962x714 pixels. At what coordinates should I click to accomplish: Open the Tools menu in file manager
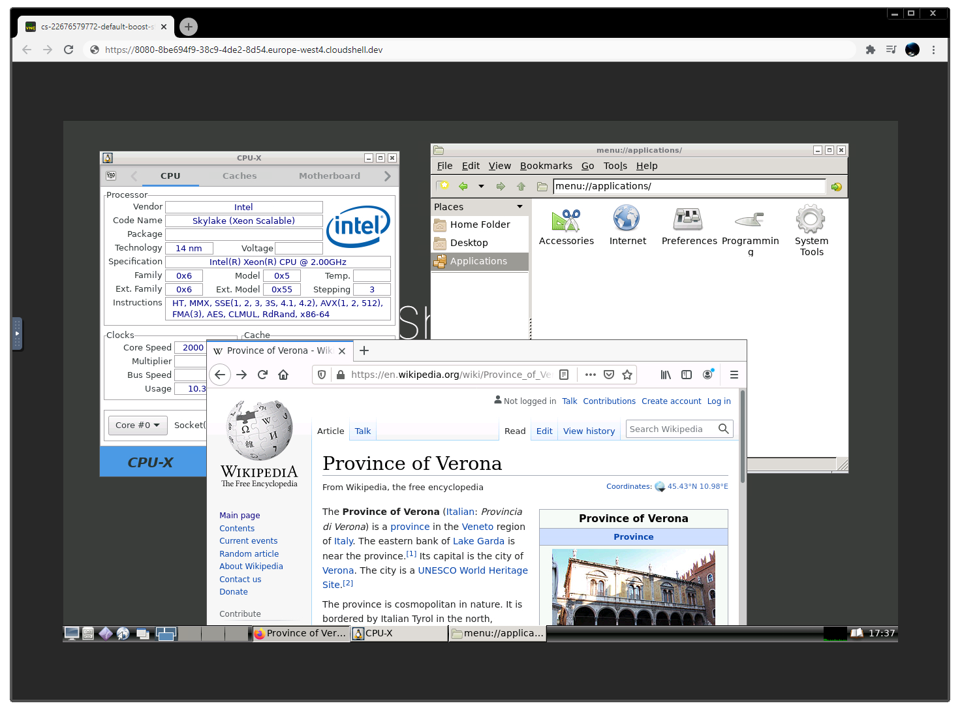(615, 166)
